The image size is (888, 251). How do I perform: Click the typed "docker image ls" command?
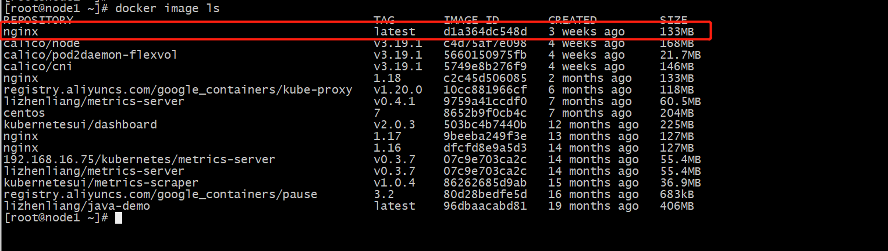[x=168, y=9]
